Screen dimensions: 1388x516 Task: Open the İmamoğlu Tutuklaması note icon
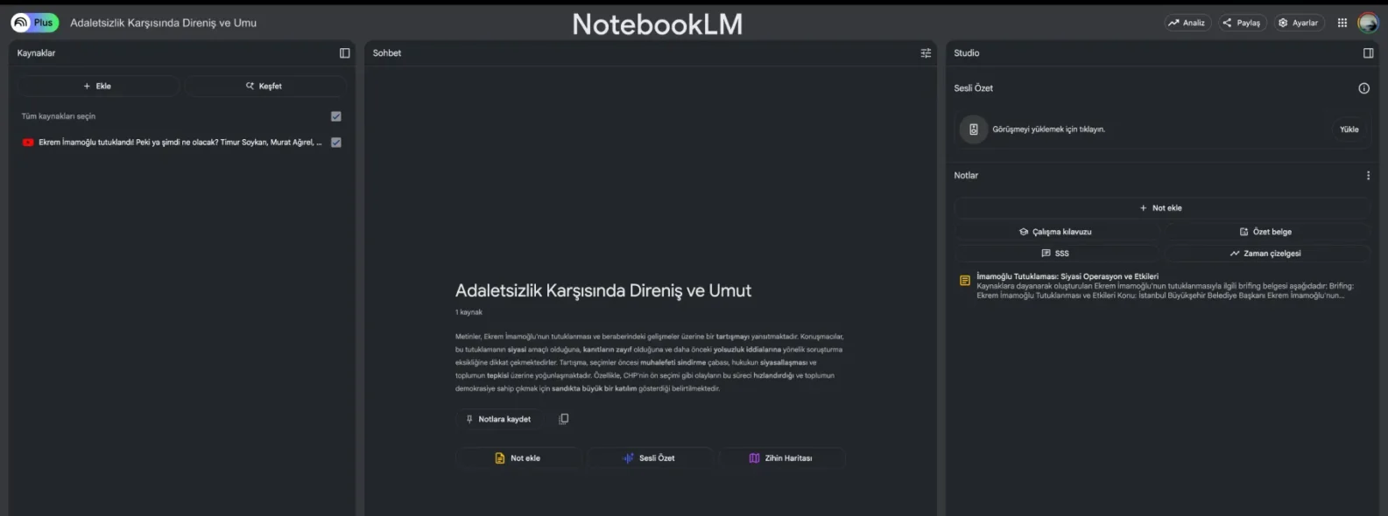[965, 281]
